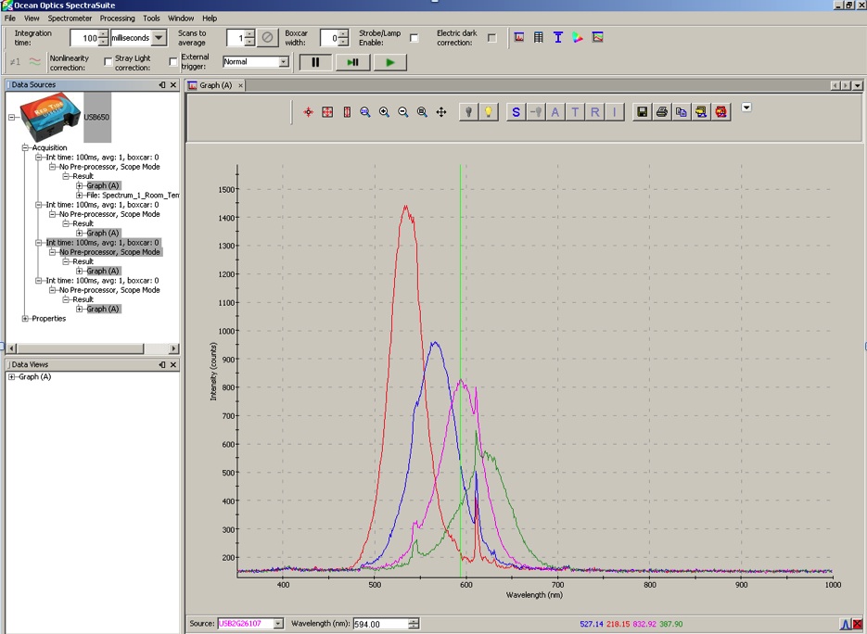
Task: Increase the Integration time value
Action: click(x=104, y=34)
